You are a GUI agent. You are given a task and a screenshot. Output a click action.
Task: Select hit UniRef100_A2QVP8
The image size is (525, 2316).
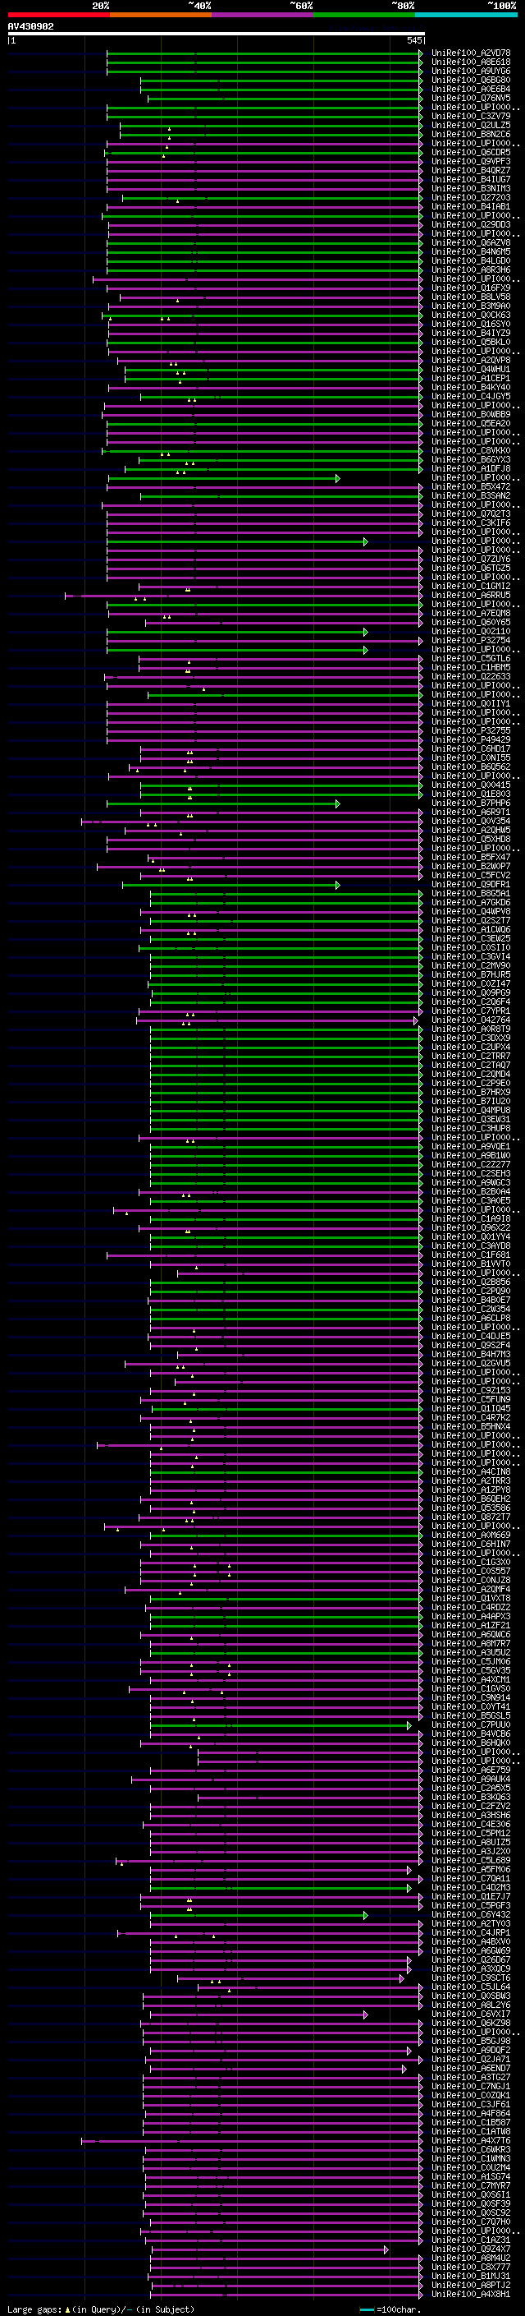tap(471, 361)
